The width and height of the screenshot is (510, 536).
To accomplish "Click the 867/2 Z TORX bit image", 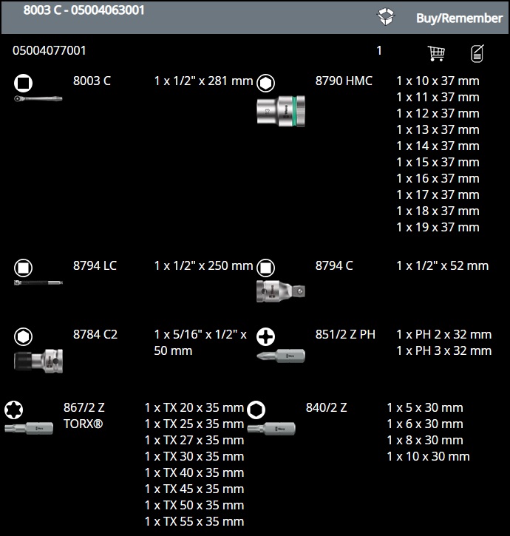I will [x=29, y=428].
